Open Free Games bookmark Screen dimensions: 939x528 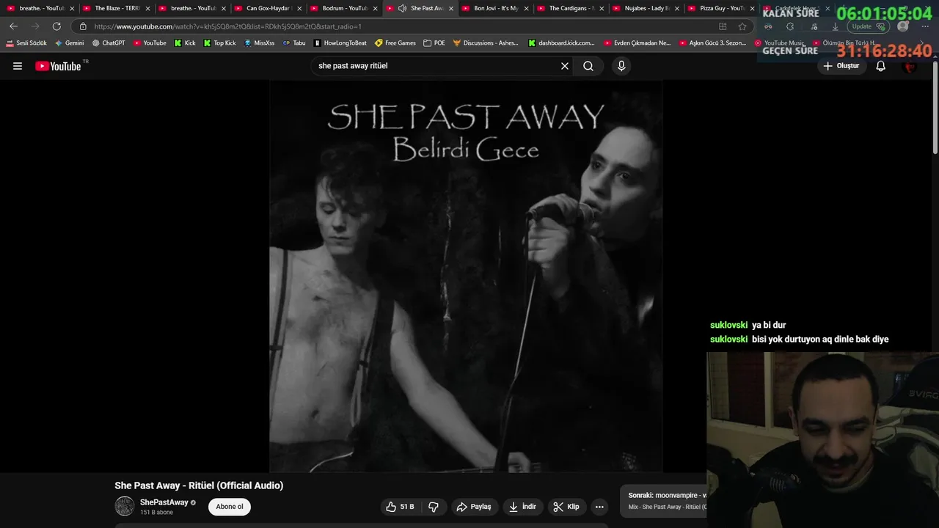coord(395,43)
